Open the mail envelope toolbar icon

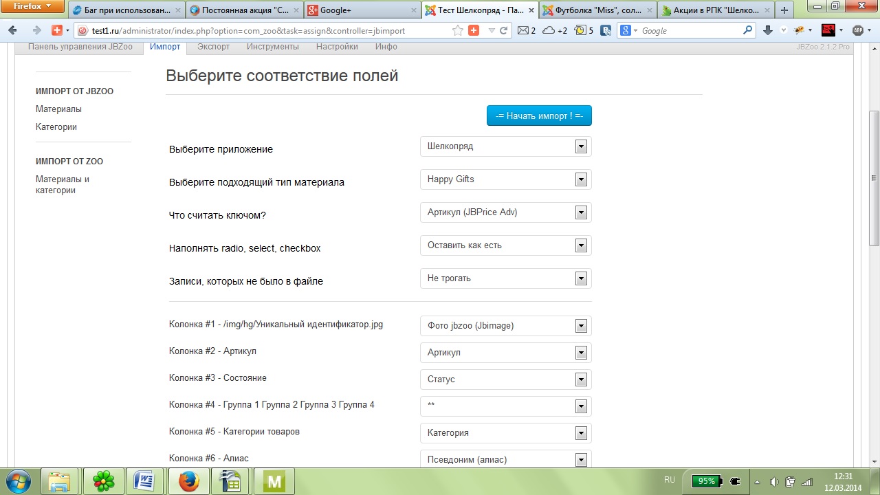click(x=523, y=30)
